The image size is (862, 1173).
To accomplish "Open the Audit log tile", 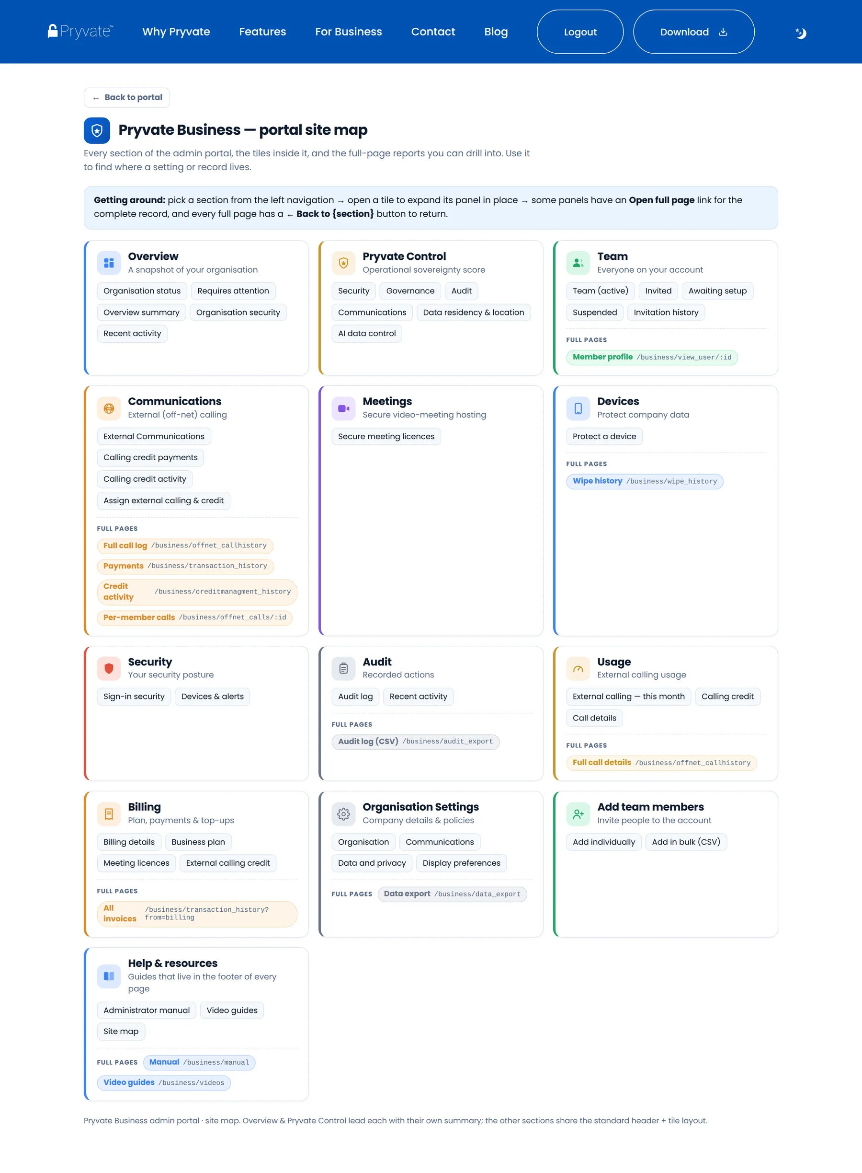I will (355, 697).
